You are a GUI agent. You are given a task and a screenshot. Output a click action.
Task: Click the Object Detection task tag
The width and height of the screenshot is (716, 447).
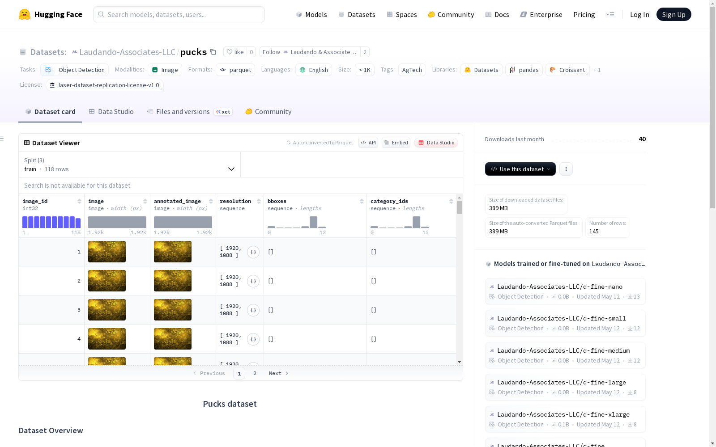75,70
